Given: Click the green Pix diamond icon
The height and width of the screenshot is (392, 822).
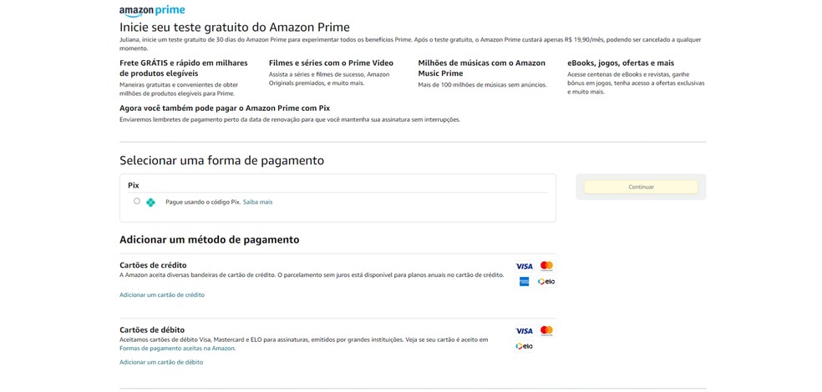Looking at the screenshot, I should pyautogui.click(x=150, y=202).
